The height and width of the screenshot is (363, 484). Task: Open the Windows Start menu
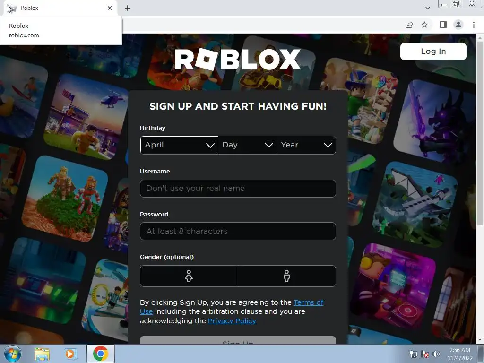coord(13,354)
